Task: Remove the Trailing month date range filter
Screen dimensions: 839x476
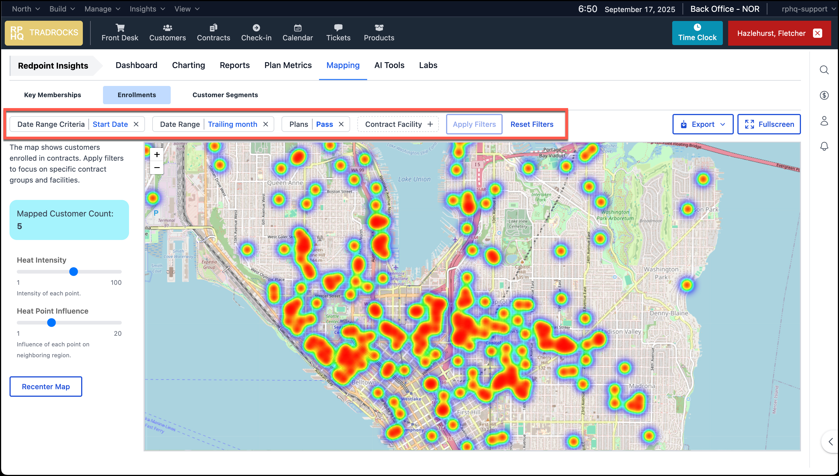Action: coord(266,124)
